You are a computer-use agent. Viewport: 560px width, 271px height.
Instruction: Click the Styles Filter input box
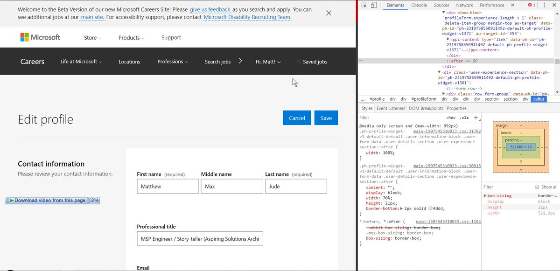click(401, 118)
